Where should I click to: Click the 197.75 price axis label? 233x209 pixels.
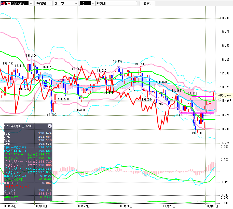pyautogui.click(x=225, y=143)
